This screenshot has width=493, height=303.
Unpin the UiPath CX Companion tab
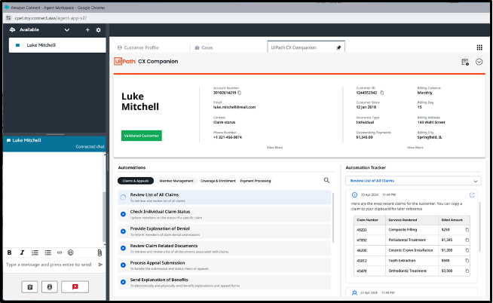coord(338,47)
